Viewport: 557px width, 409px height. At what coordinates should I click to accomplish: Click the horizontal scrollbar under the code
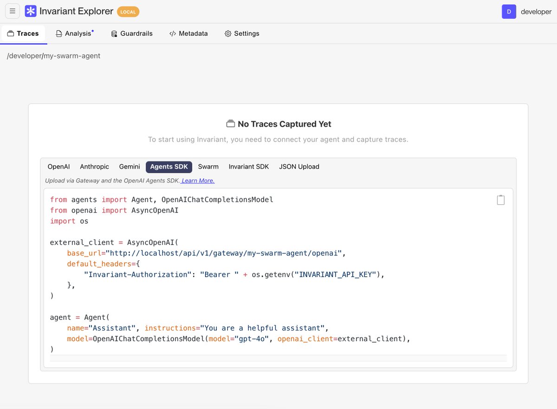coord(278,358)
